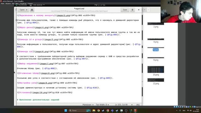This screenshot has width=201, height=113.
Task: Click the 'Настройка узла' caption text
Action: [x=28, y=83]
